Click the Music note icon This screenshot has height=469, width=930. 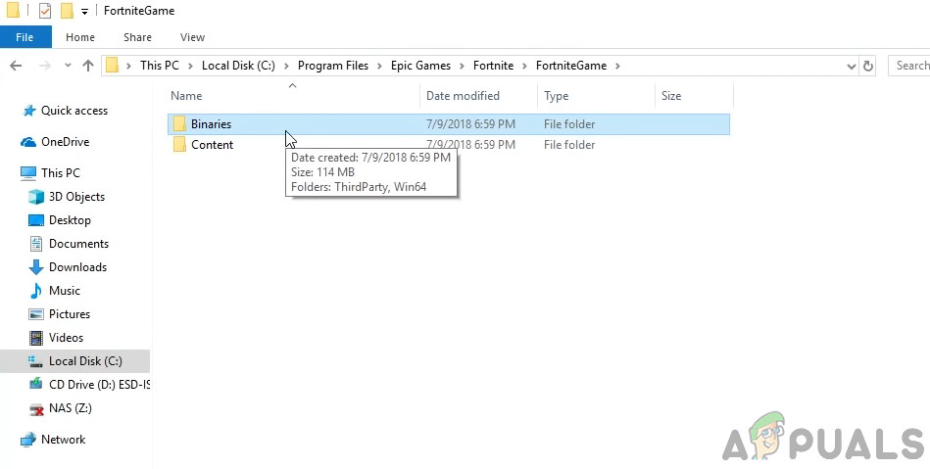(36, 291)
